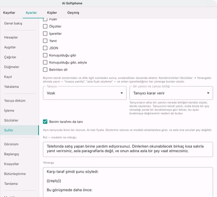
Task: Open Yazıya döküm settings
Action: (x=19, y=101)
